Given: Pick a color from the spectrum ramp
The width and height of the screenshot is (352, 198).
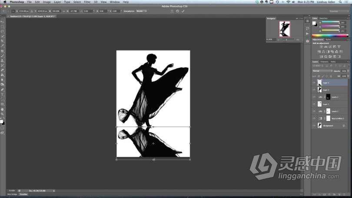Looking at the screenshot, I should (330, 36).
